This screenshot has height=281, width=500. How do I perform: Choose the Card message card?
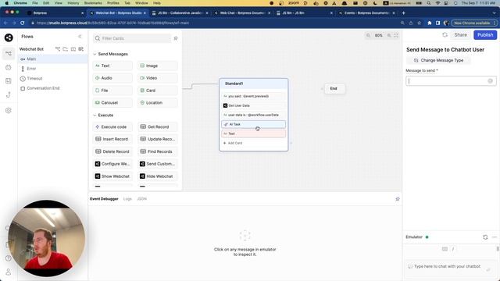158,91
